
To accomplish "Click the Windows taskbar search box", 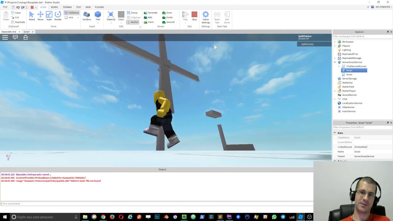I will pos(45,217).
